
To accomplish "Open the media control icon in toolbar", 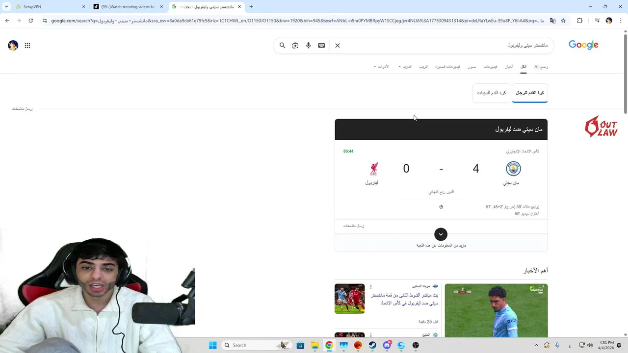I will click(x=597, y=21).
